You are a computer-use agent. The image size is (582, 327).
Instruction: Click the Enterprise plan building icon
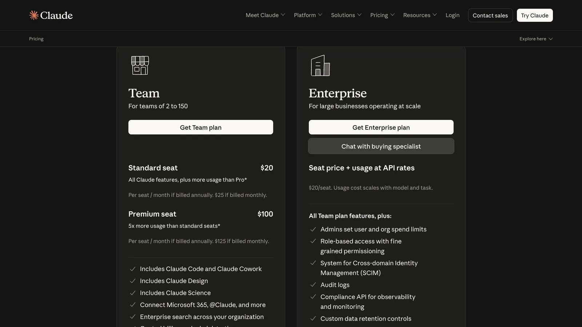(320, 65)
